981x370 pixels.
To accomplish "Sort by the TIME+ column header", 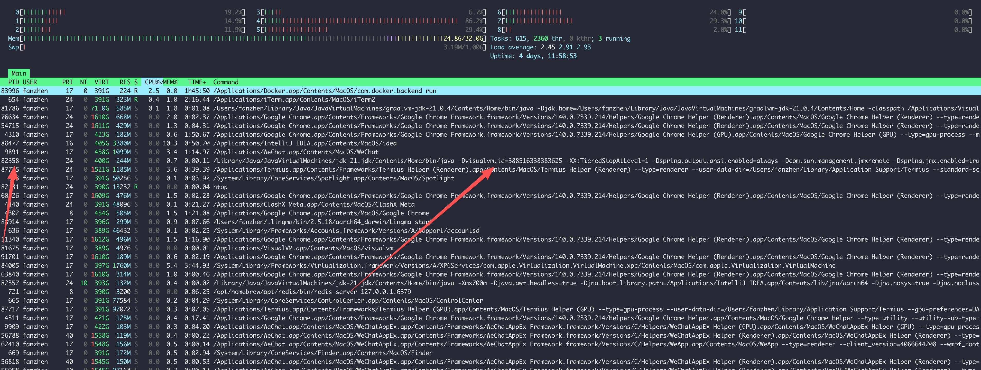I will click(197, 82).
